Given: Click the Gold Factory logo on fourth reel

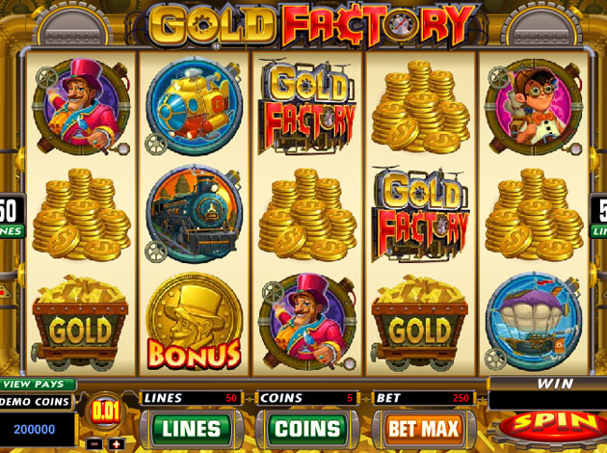Looking at the screenshot, I should [x=420, y=215].
